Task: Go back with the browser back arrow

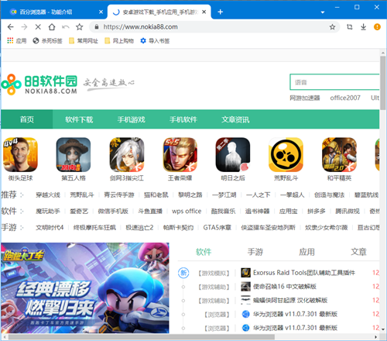Action: pos(11,27)
